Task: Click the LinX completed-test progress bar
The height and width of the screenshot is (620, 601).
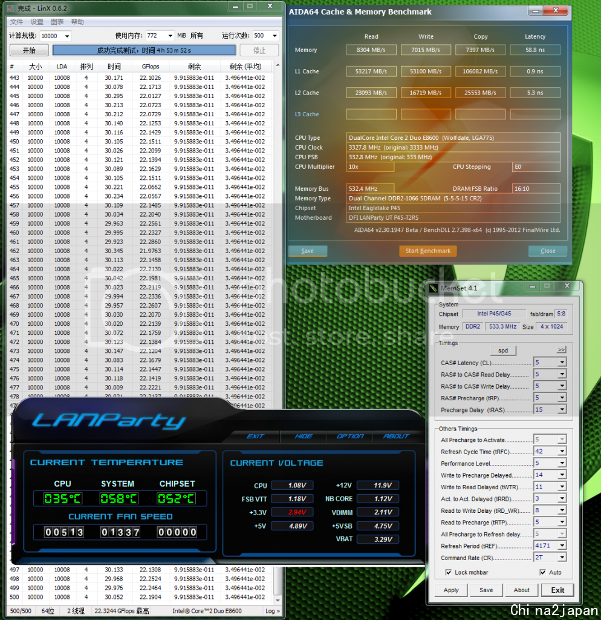Action: (x=144, y=50)
